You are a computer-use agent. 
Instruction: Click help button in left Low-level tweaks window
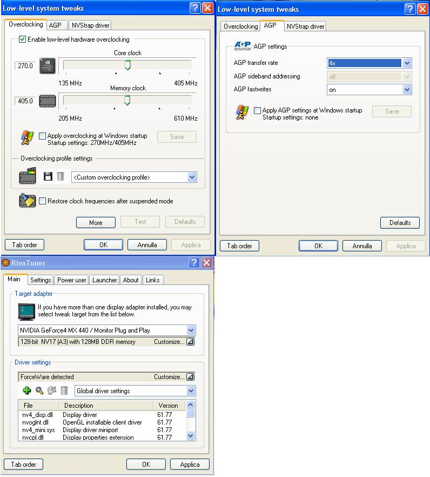pos(195,8)
